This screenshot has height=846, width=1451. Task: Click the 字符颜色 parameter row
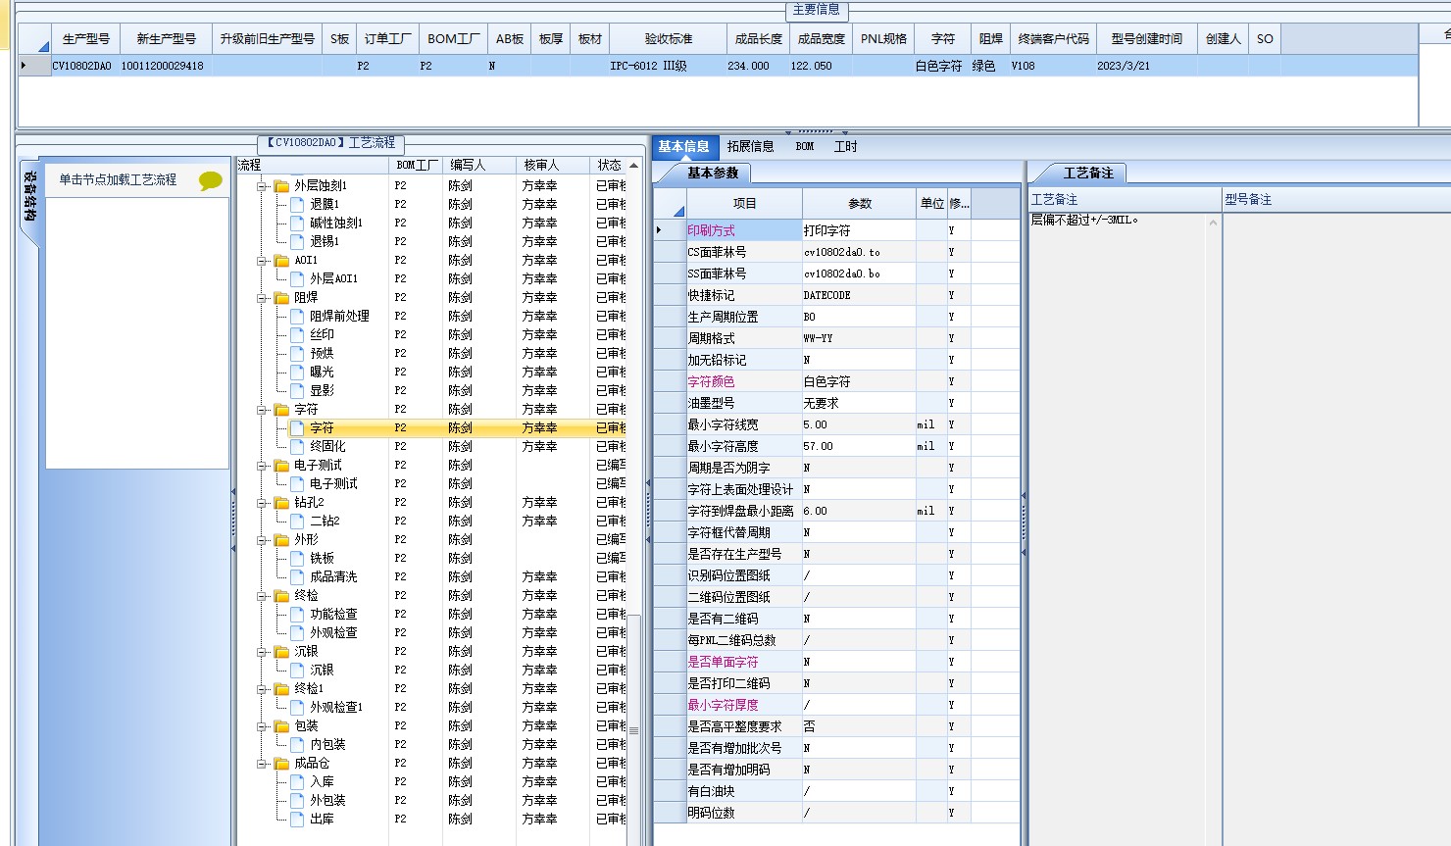(x=837, y=381)
